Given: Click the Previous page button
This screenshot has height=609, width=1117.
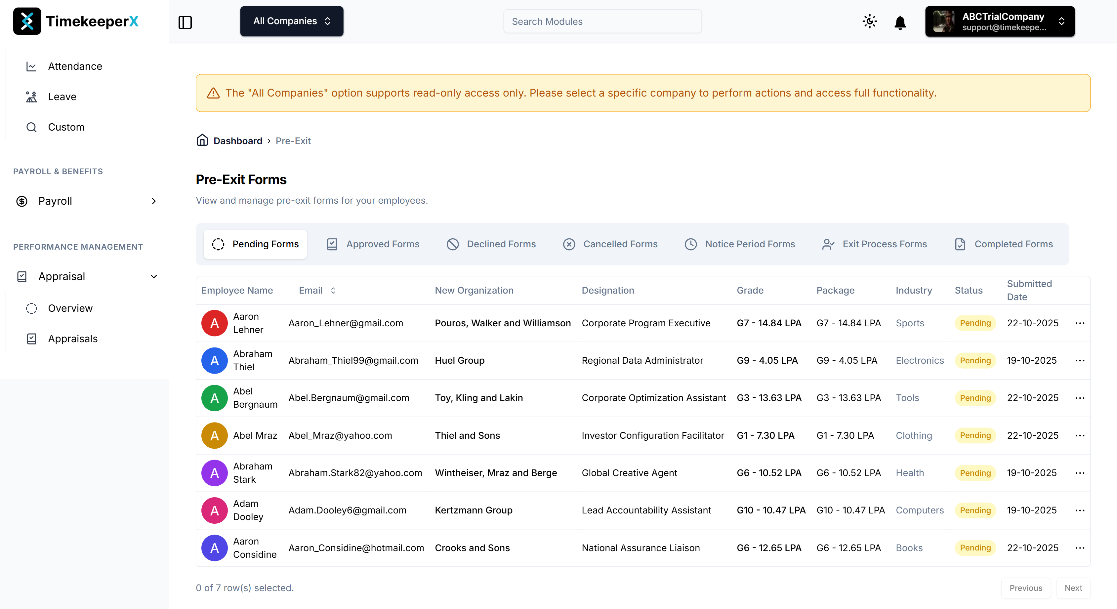Looking at the screenshot, I should (1025, 588).
